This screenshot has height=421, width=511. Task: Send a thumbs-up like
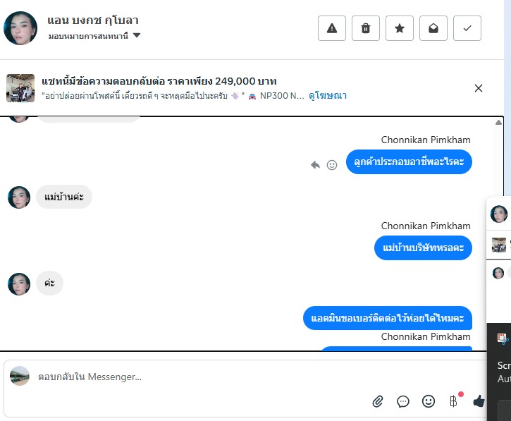tap(479, 401)
